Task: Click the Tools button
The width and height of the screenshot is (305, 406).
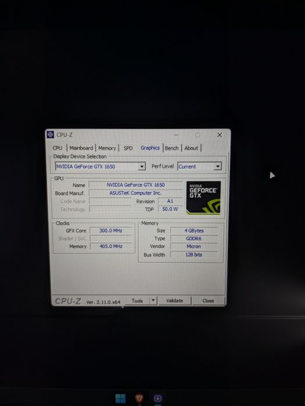Action: (137, 300)
